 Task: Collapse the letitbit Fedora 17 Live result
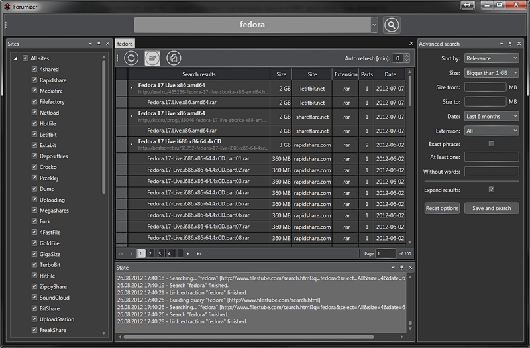coord(132,87)
